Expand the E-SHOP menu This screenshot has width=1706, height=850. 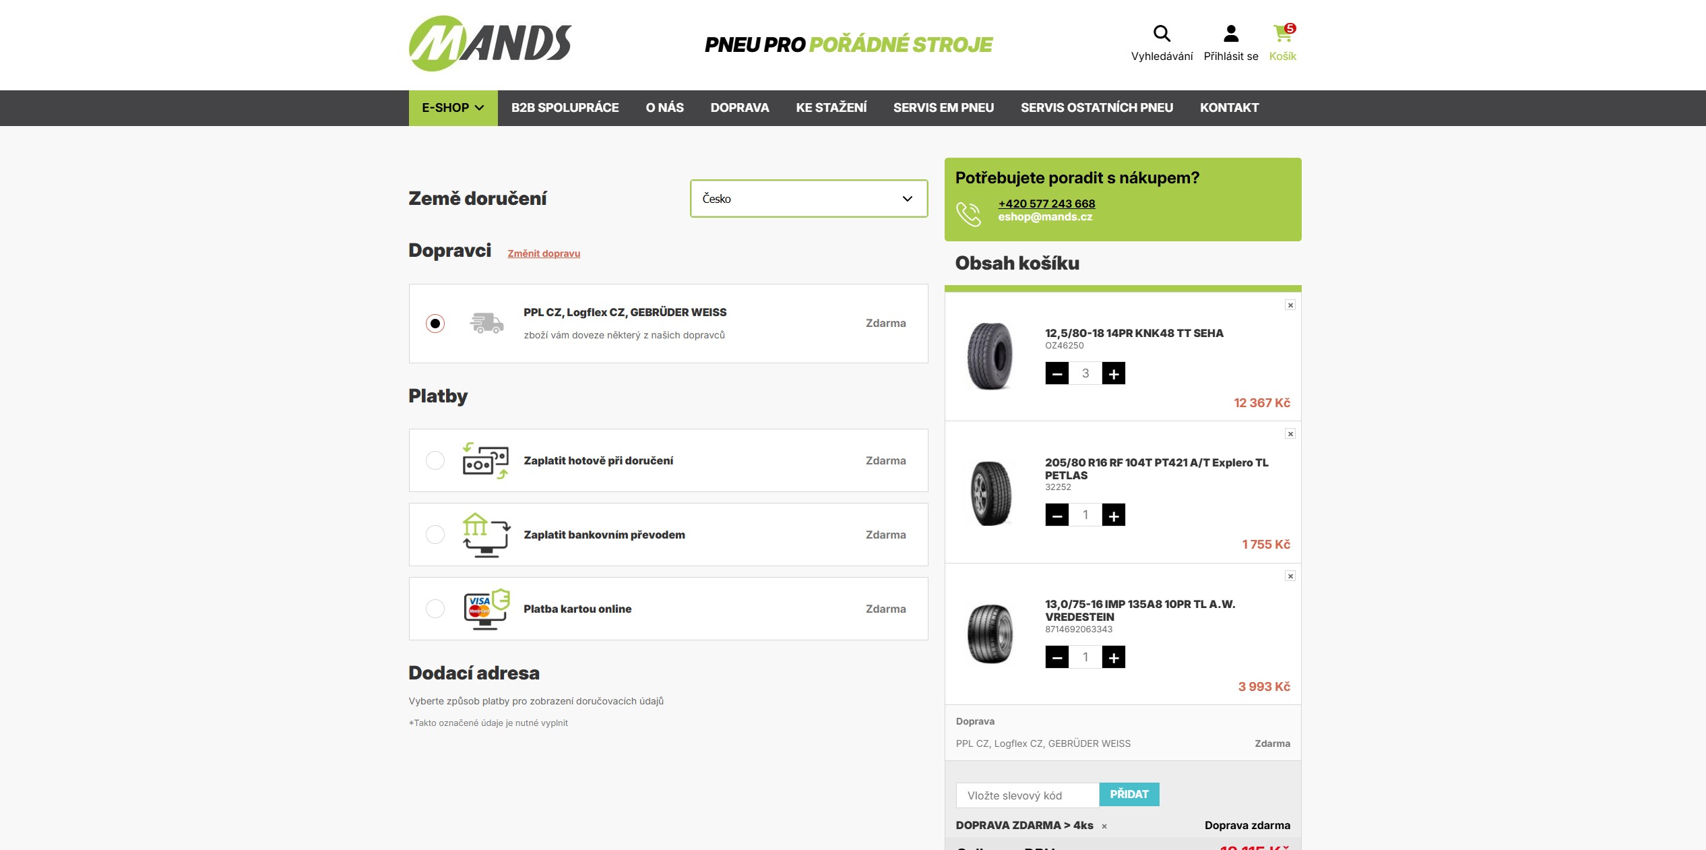453,108
